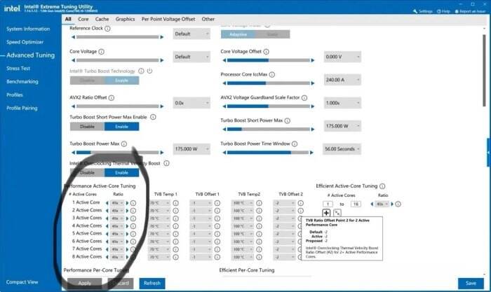
Task: Click the Efficient Active-Core Tuning info icon
Action: (x=382, y=186)
